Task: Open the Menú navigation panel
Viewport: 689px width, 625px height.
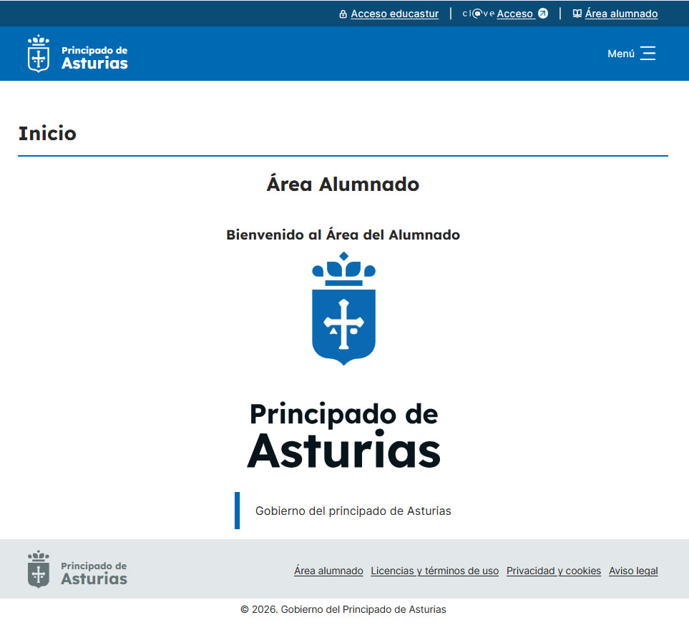Action: [631, 53]
